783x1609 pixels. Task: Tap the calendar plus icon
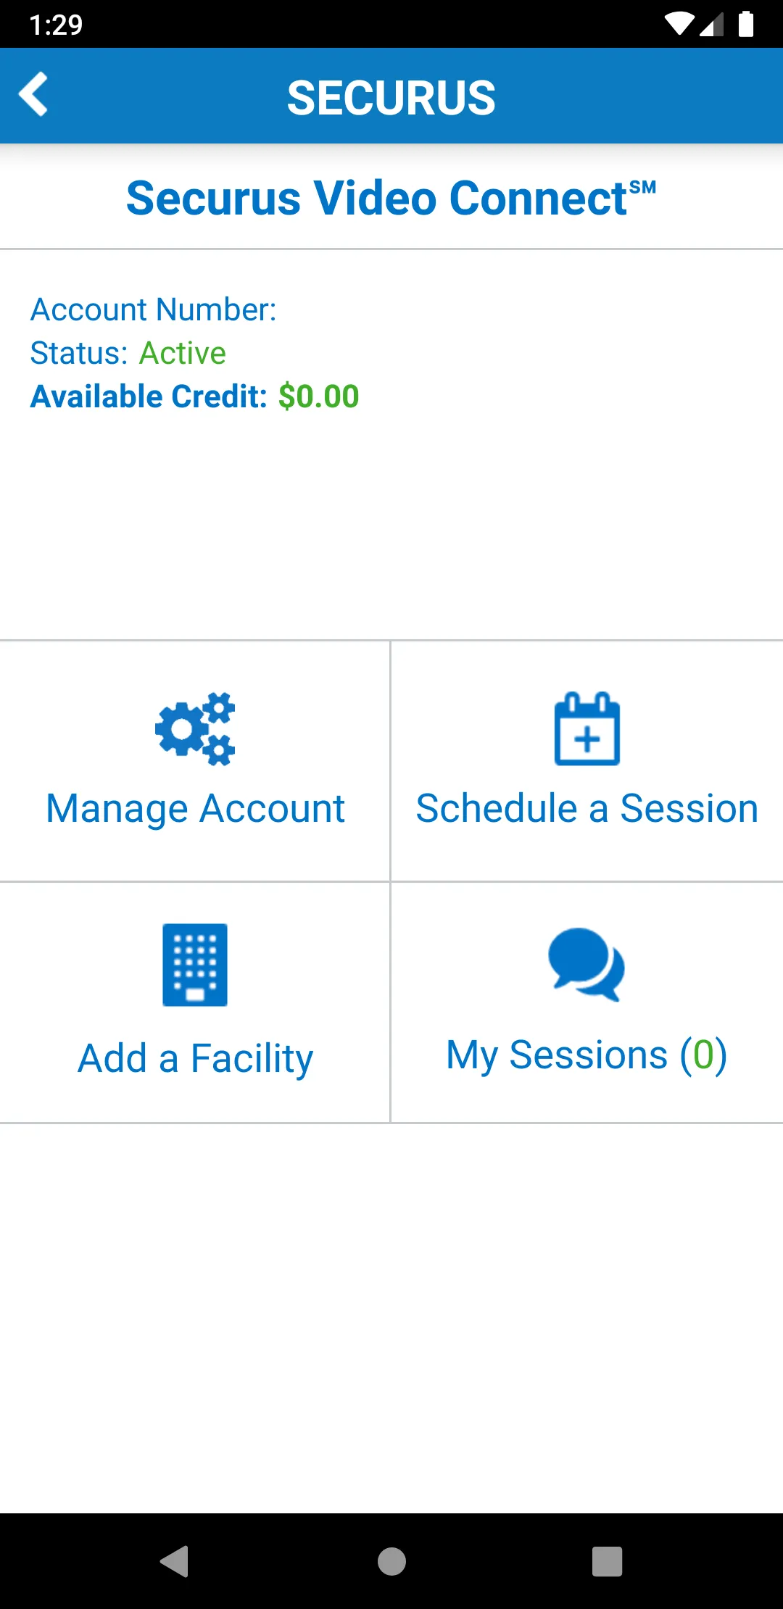click(x=587, y=729)
